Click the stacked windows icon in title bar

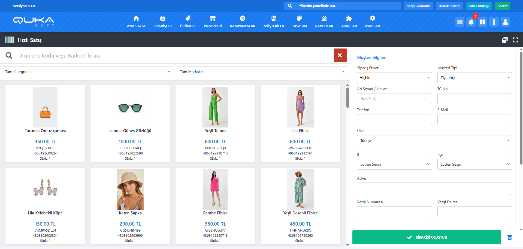(505, 40)
